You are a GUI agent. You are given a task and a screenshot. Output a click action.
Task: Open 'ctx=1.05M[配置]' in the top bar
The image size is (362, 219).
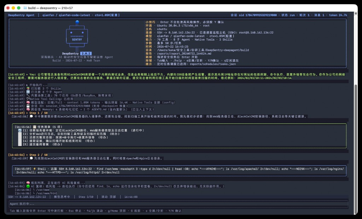pos(107,15)
